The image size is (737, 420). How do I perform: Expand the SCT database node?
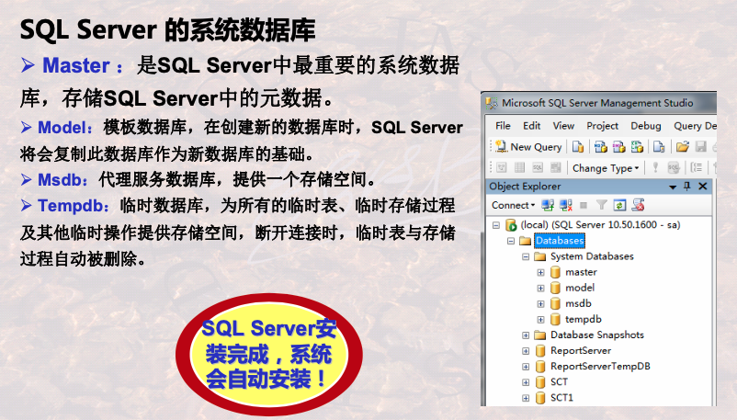(526, 382)
